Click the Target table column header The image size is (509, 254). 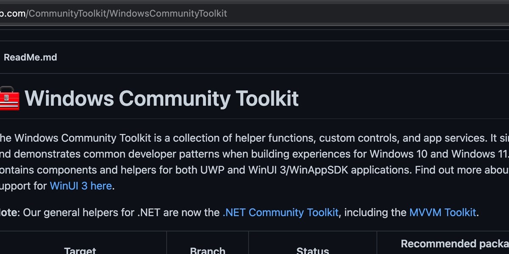[x=80, y=251]
